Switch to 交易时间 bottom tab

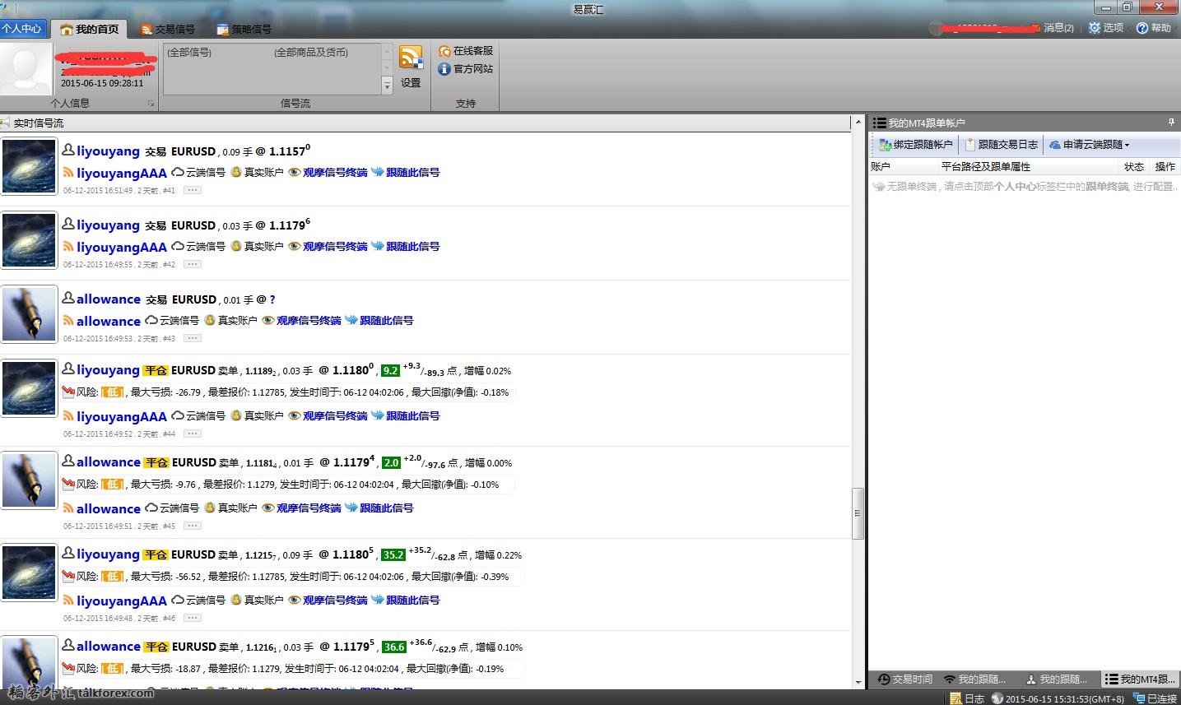pos(904,679)
